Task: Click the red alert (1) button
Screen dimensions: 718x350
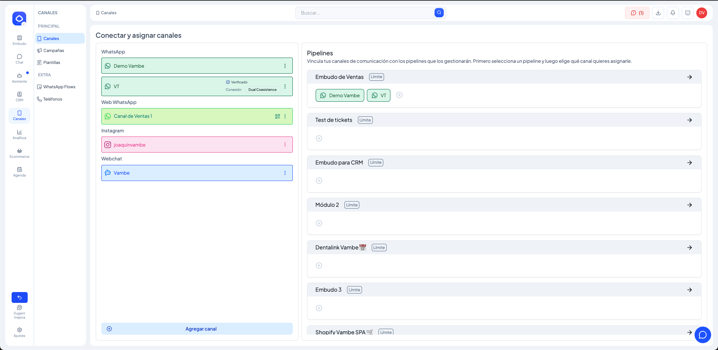Action: click(637, 13)
